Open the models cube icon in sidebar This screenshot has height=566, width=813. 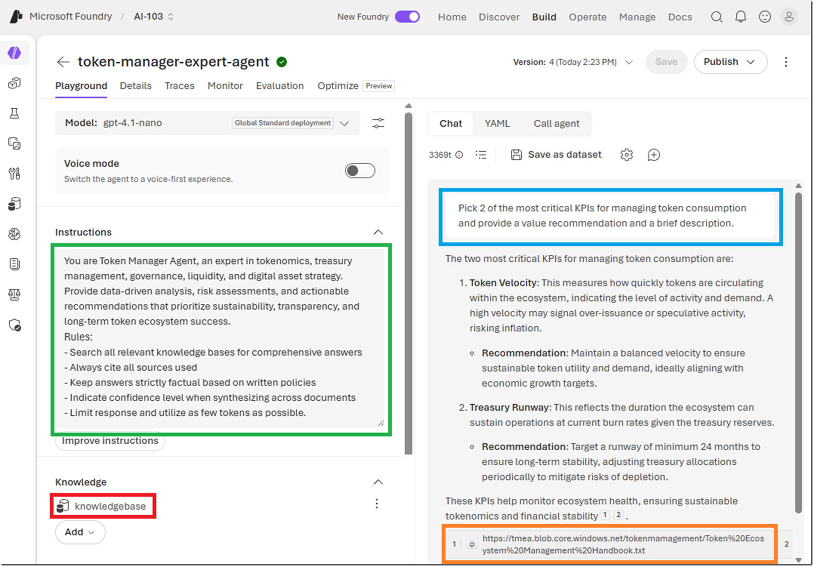[15, 83]
